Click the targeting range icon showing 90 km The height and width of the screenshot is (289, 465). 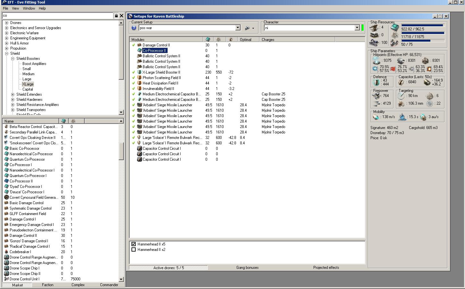tap(401, 96)
